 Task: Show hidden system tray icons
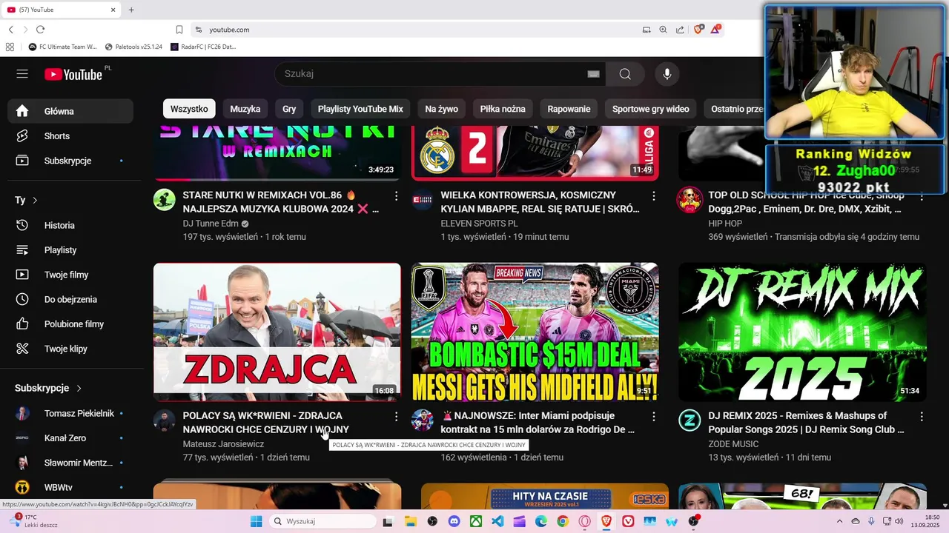(839, 521)
